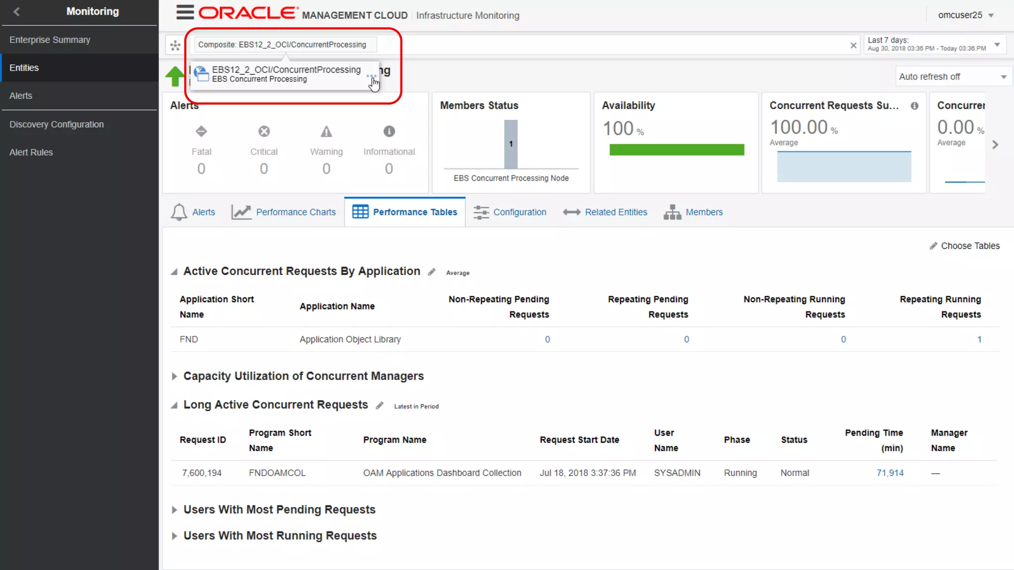
Task: Click the Manager Name column header
Action: click(x=949, y=440)
